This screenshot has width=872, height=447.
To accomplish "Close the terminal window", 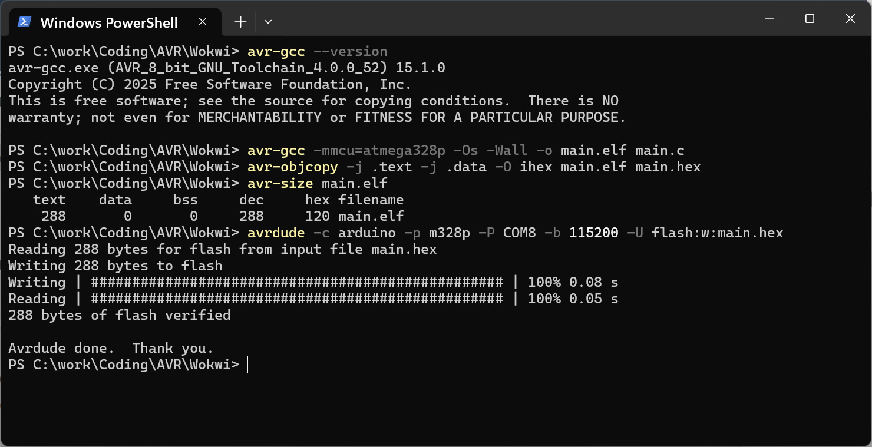I will 850,19.
